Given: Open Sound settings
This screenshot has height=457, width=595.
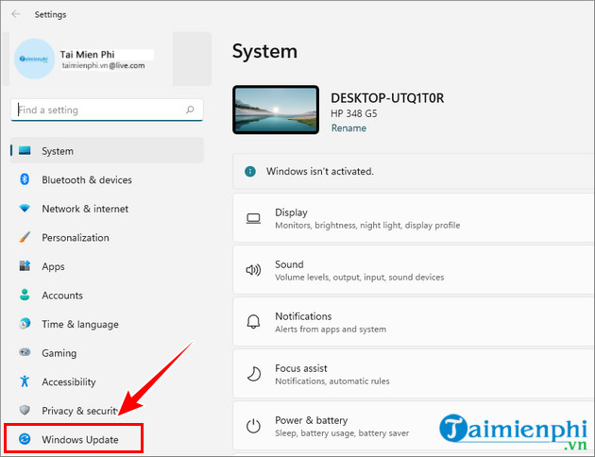Looking at the screenshot, I should [414, 270].
